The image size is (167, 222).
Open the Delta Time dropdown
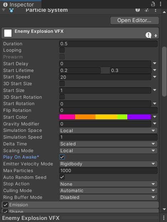(108, 144)
